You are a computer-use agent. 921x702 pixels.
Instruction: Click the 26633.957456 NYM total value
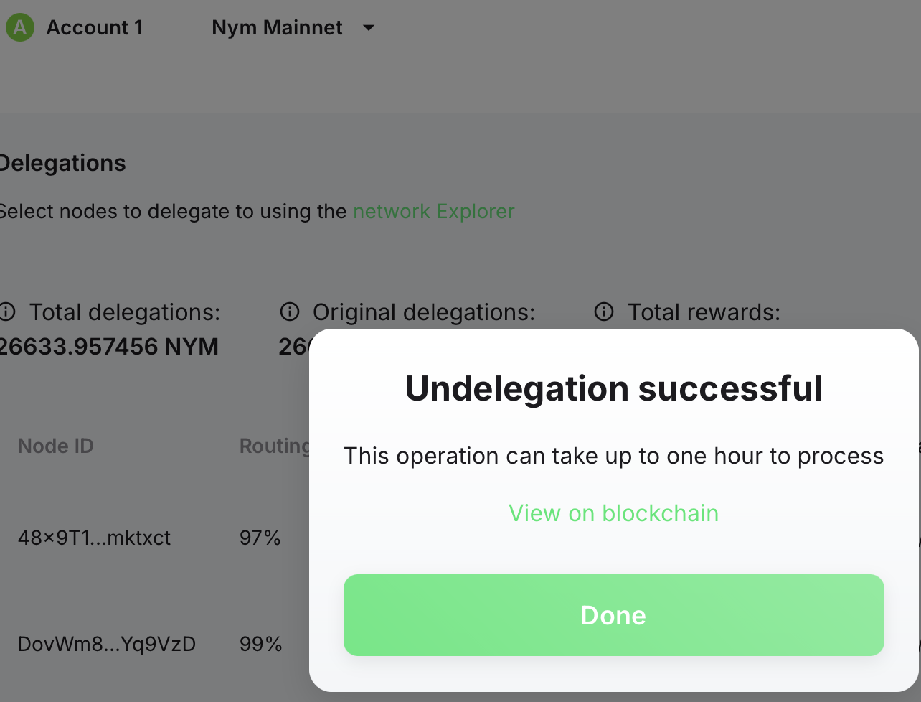tap(109, 347)
